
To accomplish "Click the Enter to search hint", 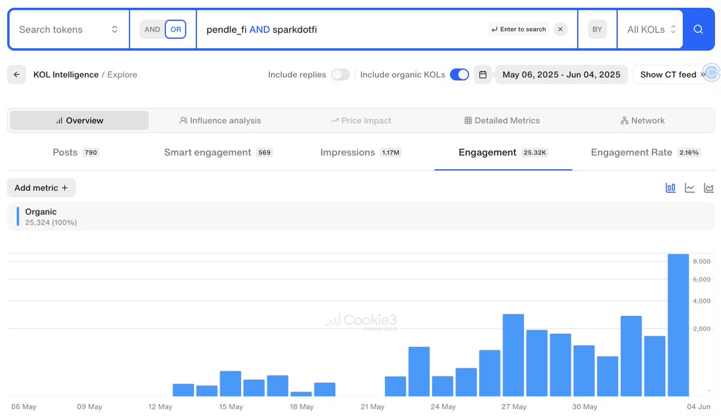I will pos(518,29).
